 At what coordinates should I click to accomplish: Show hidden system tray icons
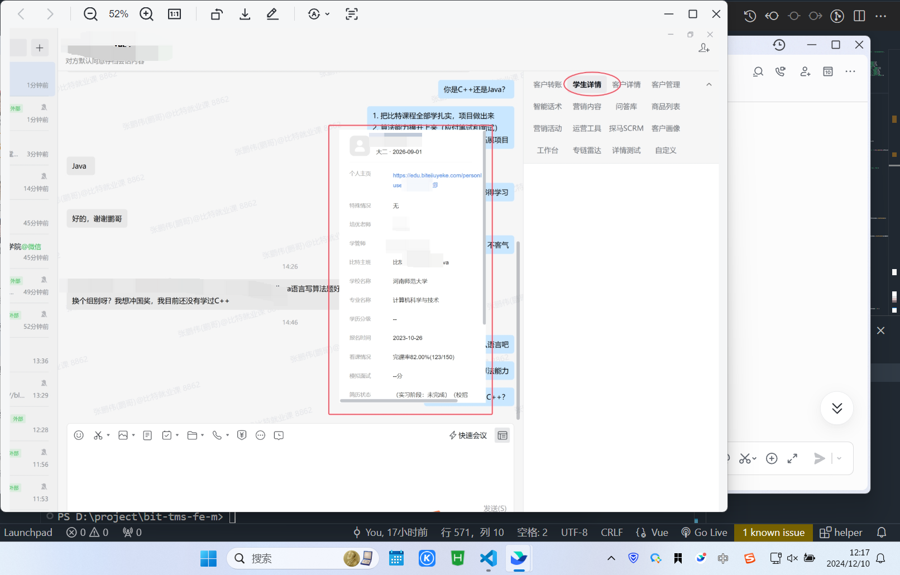pyautogui.click(x=611, y=558)
